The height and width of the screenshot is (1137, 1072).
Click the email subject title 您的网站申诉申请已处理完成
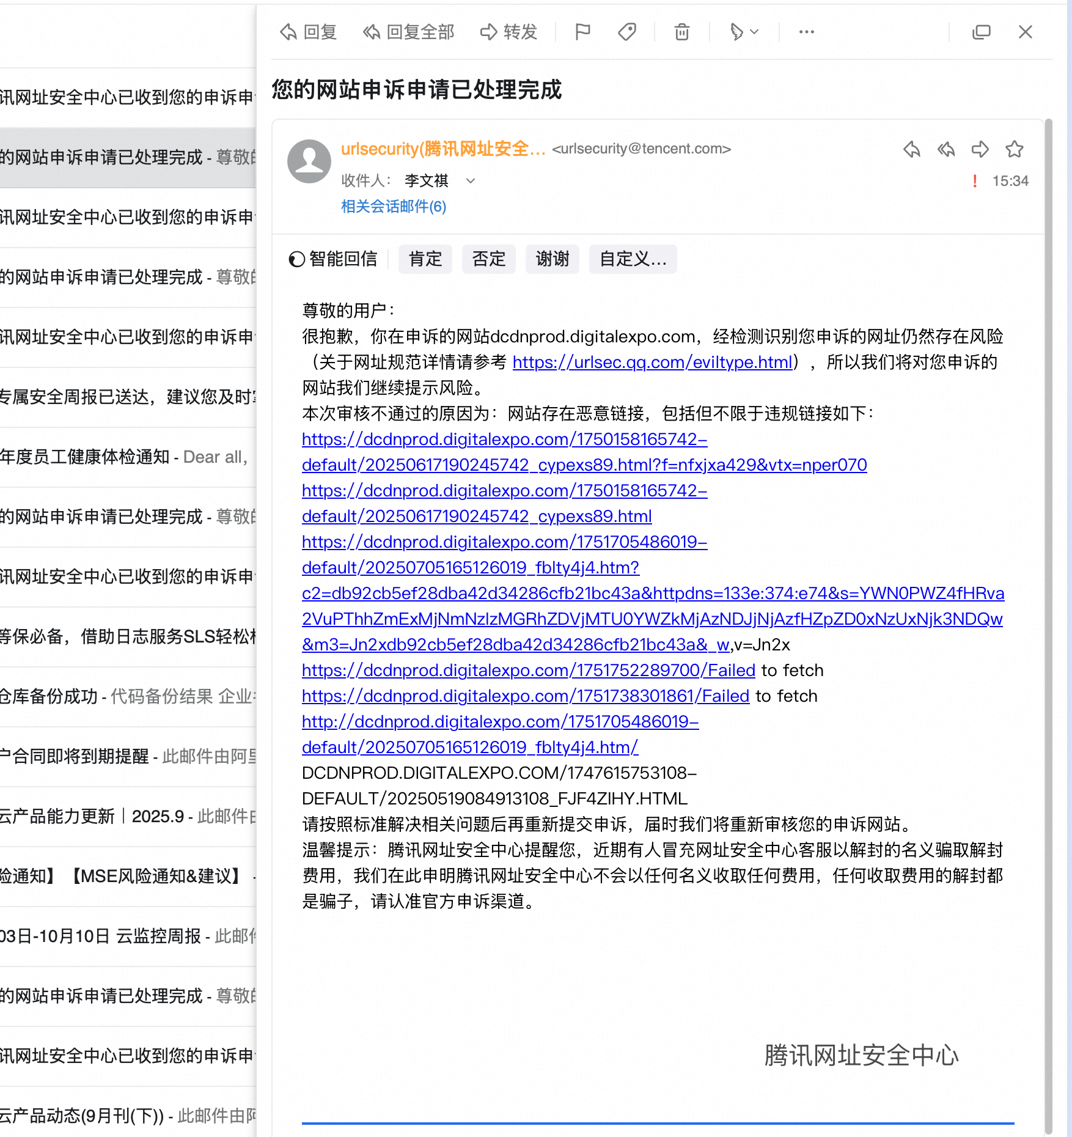tap(417, 90)
